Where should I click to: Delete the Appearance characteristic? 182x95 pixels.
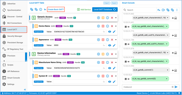(112, 40)
